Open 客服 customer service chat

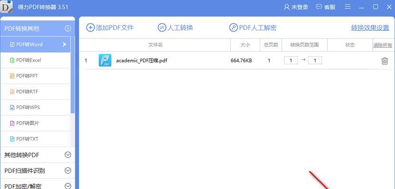coord(330,7)
